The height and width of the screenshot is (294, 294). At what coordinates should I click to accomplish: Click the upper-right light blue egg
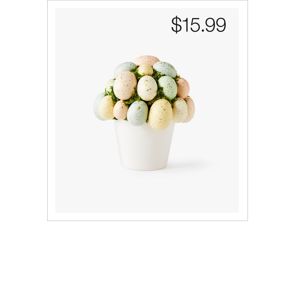tap(165, 69)
